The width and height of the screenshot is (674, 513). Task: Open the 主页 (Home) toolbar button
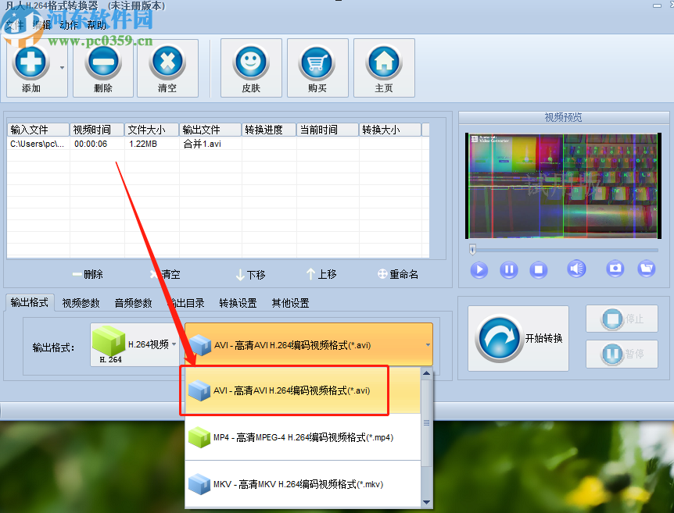[x=384, y=68]
